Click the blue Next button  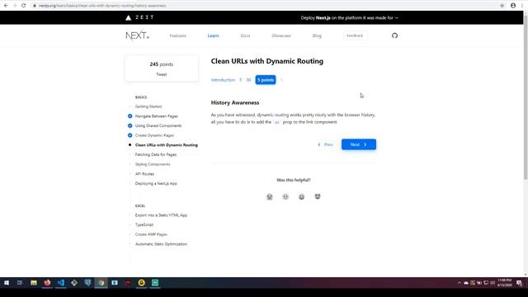pos(359,144)
